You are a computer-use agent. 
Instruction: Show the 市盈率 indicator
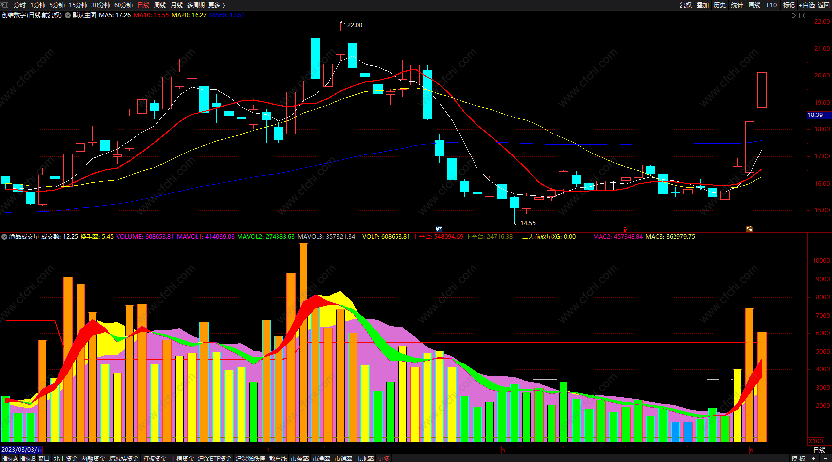(300, 458)
